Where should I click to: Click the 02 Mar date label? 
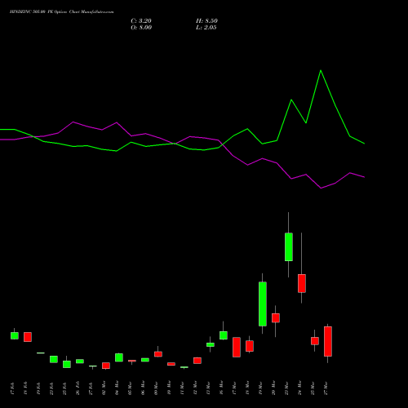(x=104, y=388)
